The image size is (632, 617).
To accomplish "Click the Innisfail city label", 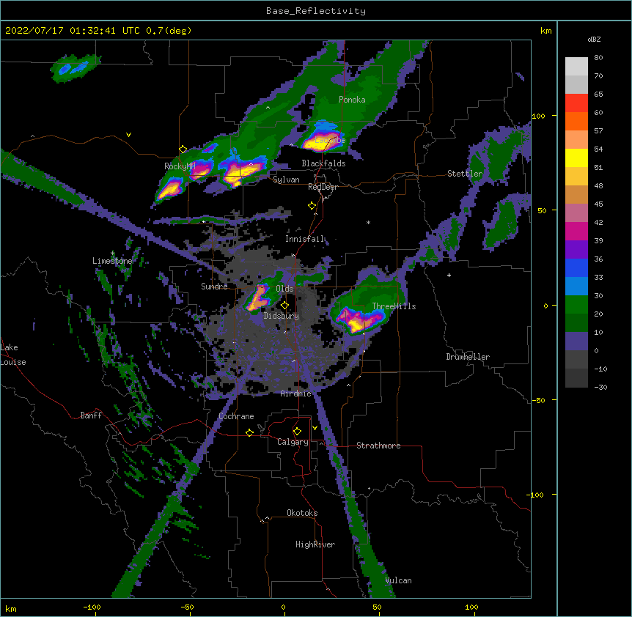I will click(304, 239).
